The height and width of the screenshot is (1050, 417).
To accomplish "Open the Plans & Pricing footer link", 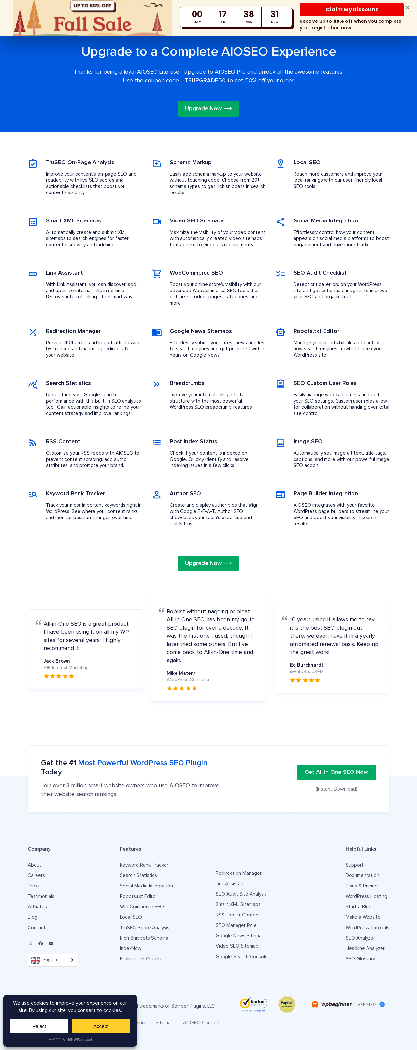I will [x=361, y=886].
